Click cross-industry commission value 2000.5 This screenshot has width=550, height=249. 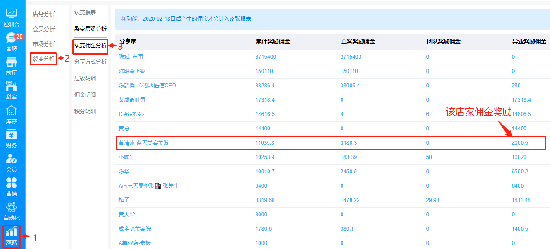pyautogui.click(x=520, y=143)
